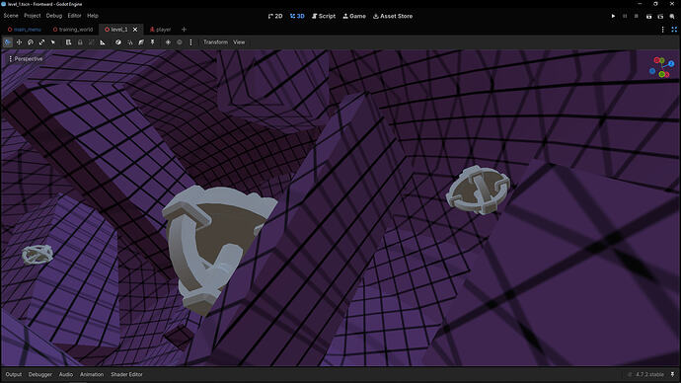
Task: Switch to the main_menu scene tab
Action: click(25, 30)
